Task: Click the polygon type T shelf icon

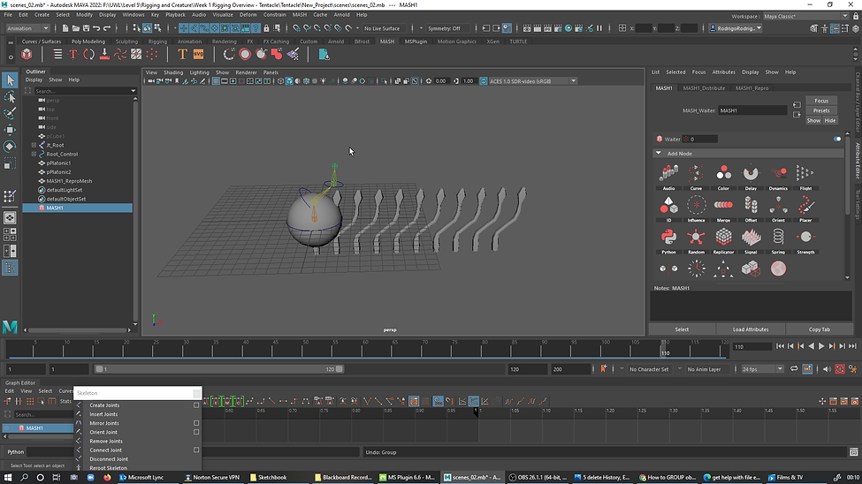Action: [x=182, y=55]
